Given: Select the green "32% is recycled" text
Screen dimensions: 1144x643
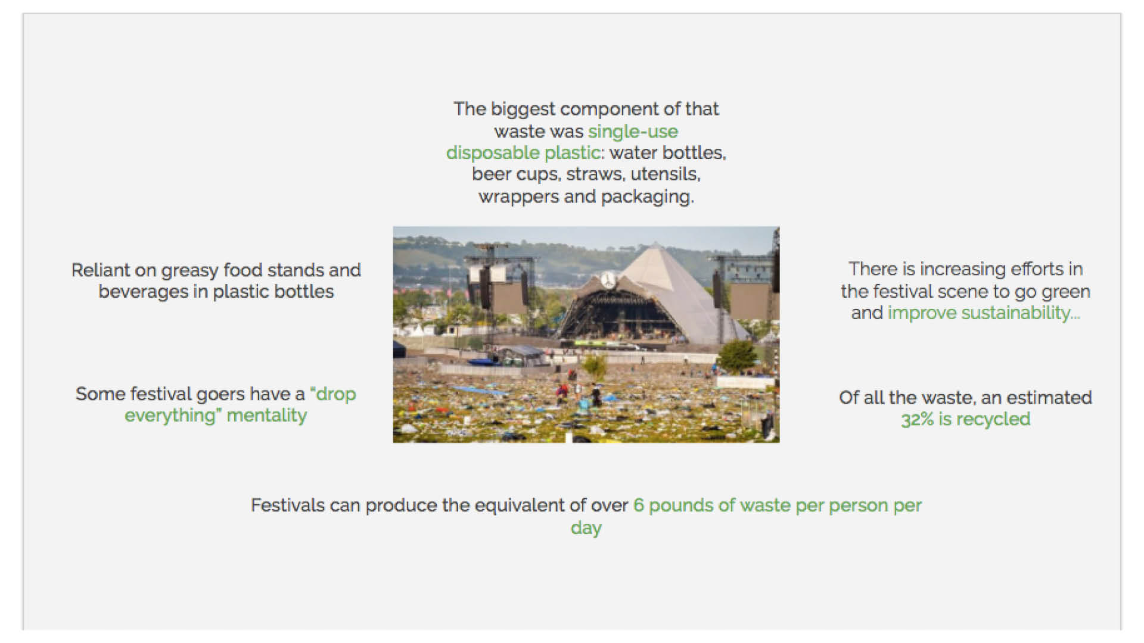Looking at the screenshot, I should [x=965, y=419].
